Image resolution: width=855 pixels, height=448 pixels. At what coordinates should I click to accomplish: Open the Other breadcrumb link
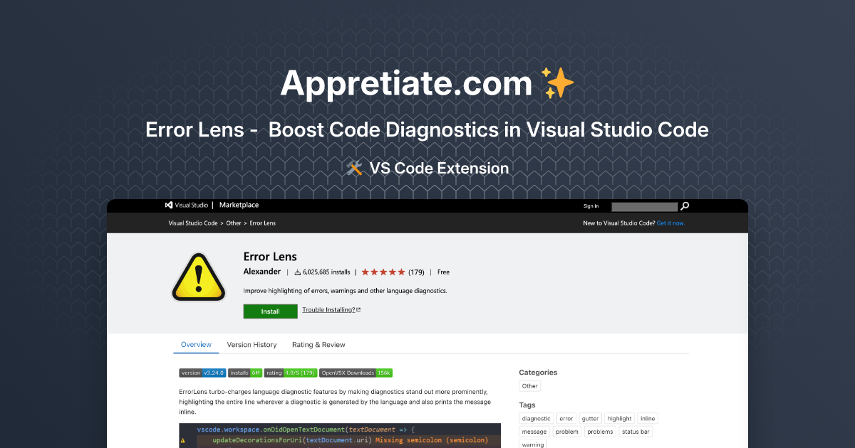tap(234, 223)
